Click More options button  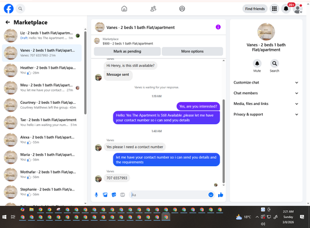(192, 51)
